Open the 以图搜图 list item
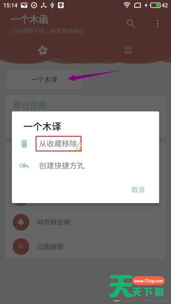This screenshot has height=304, width=171. tap(85, 247)
